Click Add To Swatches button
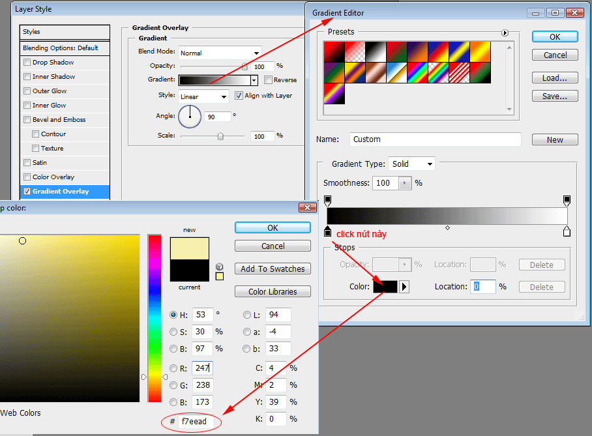 click(x=273, y=269)
